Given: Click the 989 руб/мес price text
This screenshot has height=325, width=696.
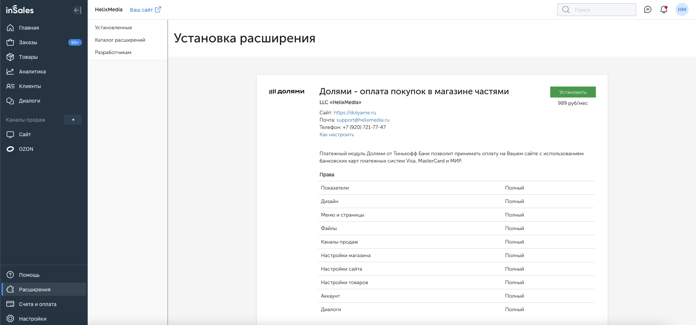Looking at the screenshot, I should (573, 103).
